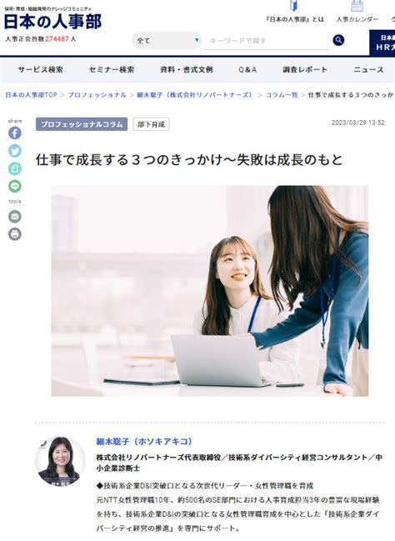Click the print tool icon
The width and height of the screenshot is (395, 541).
(15, 234)
